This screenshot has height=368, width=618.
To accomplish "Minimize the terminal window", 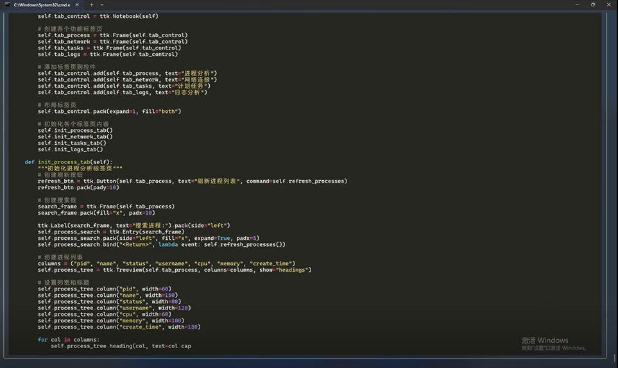I will (577, 4).
